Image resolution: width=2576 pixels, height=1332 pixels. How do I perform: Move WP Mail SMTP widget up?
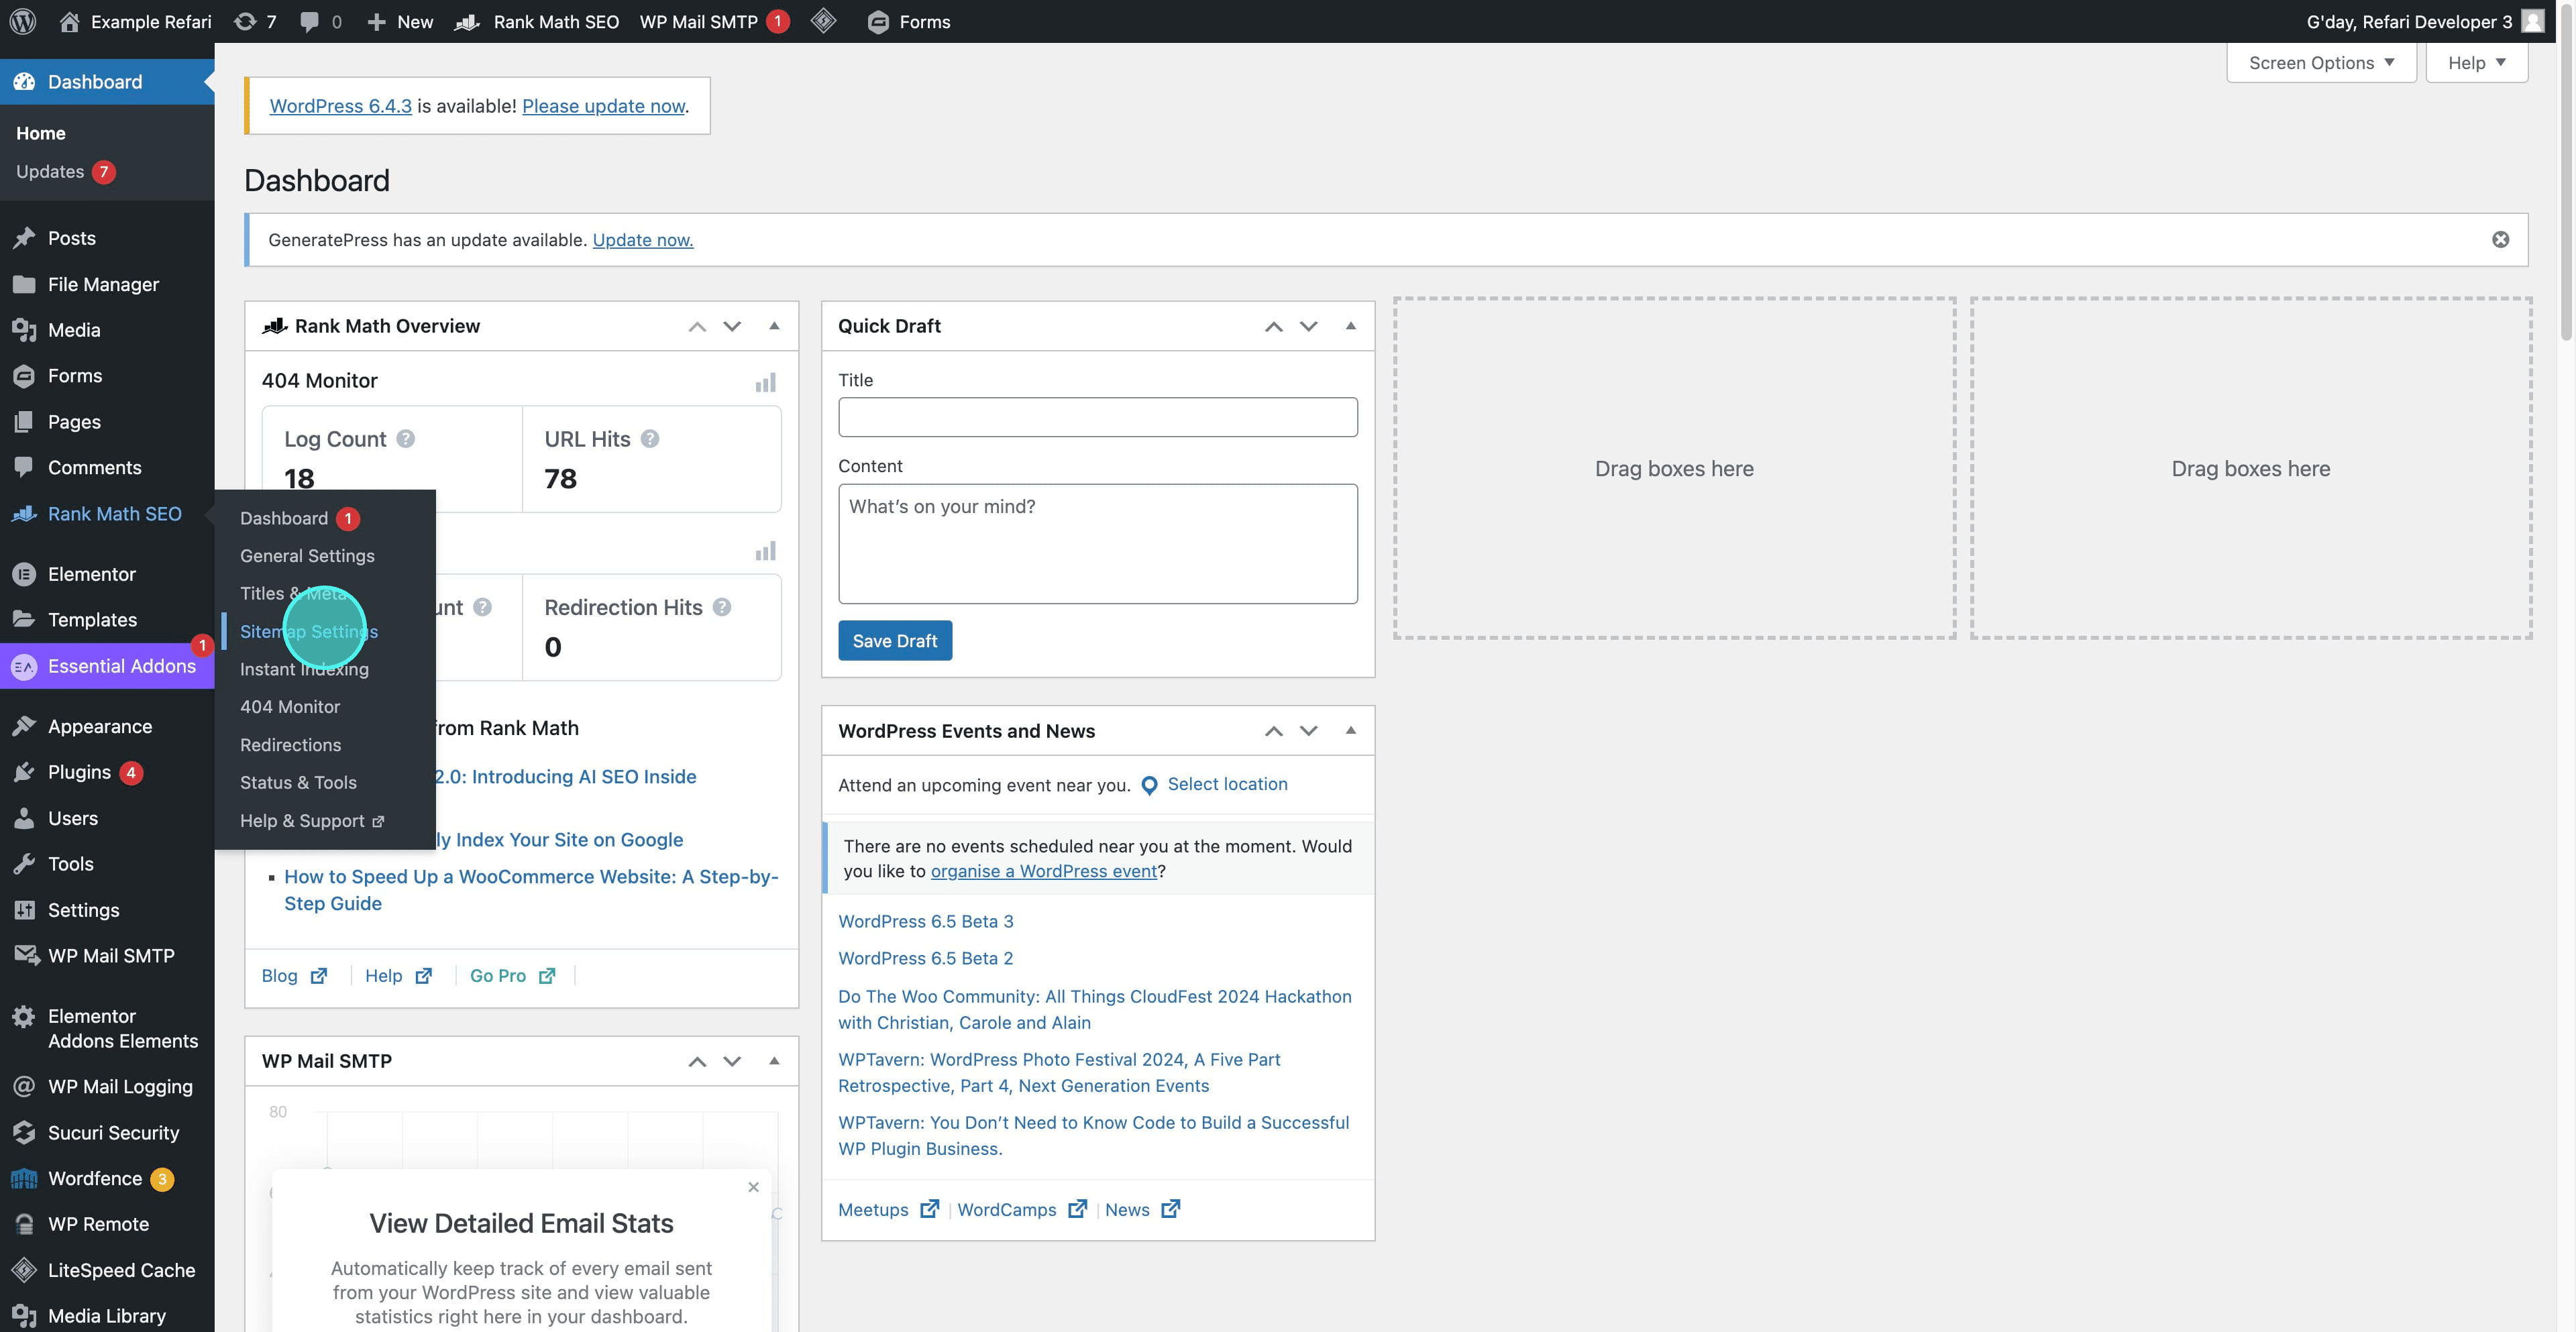tap(697, 1061)
